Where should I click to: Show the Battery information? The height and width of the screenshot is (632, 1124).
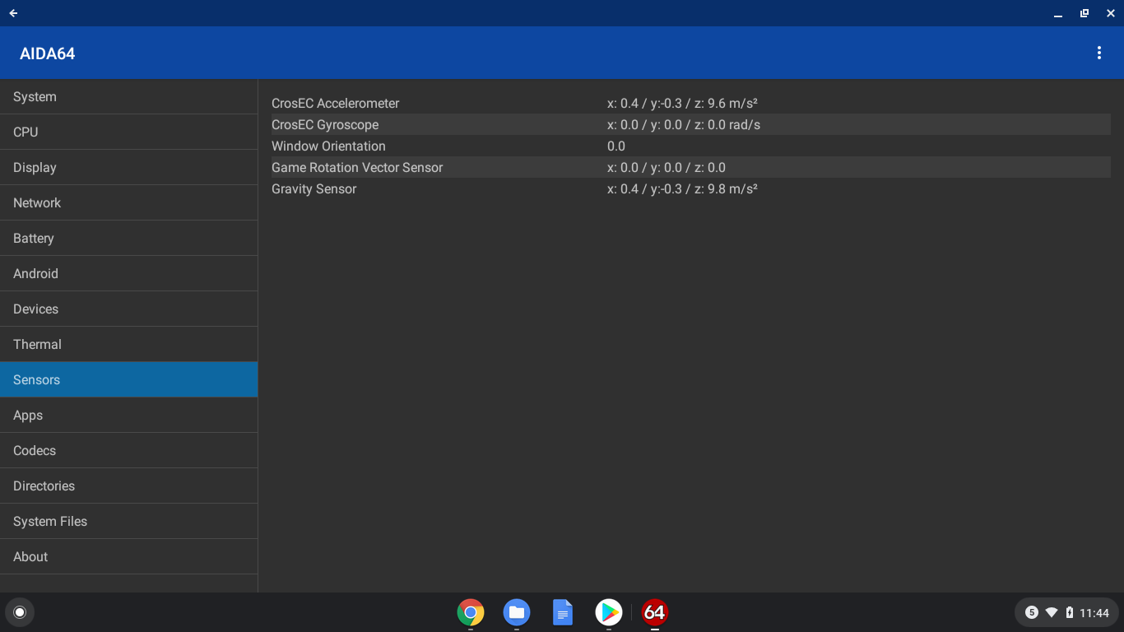(128, 239)
